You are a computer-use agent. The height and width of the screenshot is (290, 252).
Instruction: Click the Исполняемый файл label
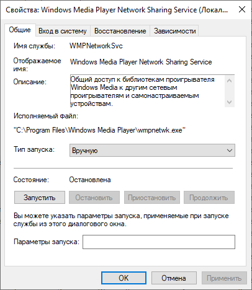click(46, 116)
